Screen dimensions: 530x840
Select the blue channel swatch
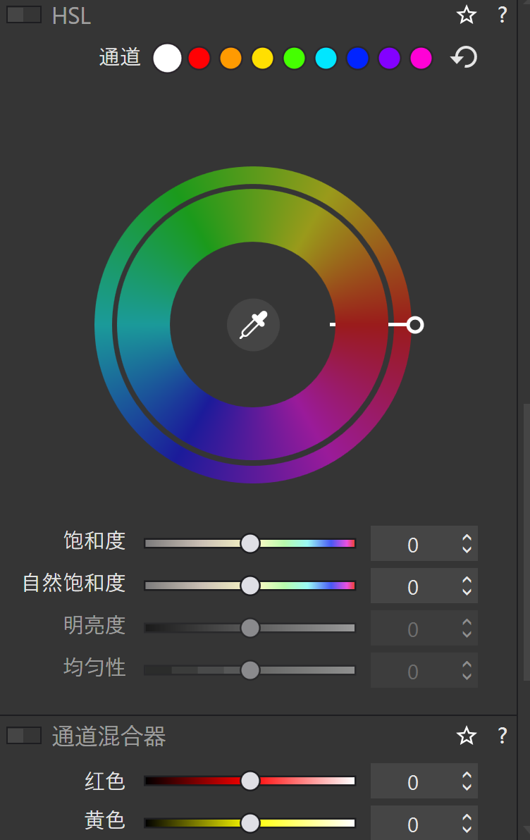coord(357,58)
